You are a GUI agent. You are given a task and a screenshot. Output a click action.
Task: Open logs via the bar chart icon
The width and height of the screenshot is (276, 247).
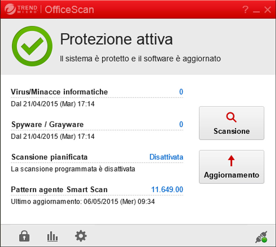pos(52,237)
